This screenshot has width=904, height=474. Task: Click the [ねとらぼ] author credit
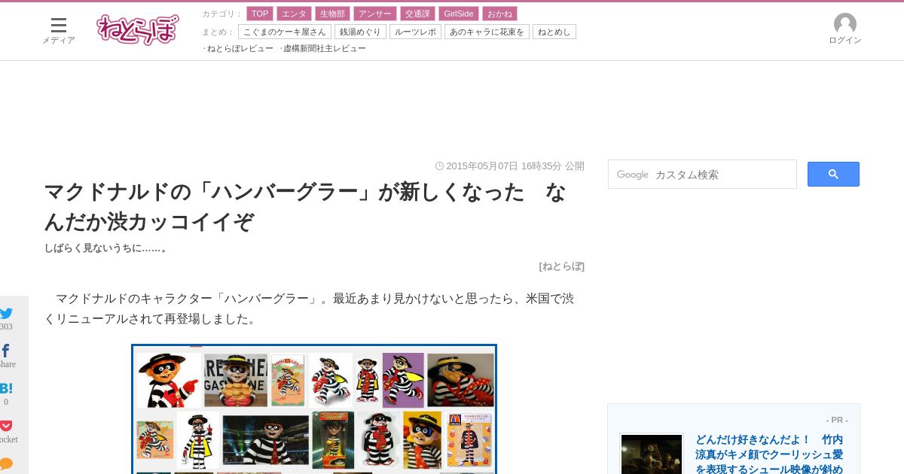[x=561, y=266]
